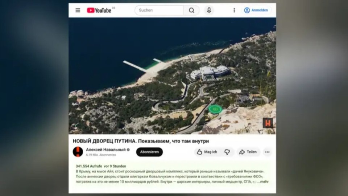Screen dimensions: 348x196
Task: Start voice search with the microphone icon
Action: pos(209,10)
